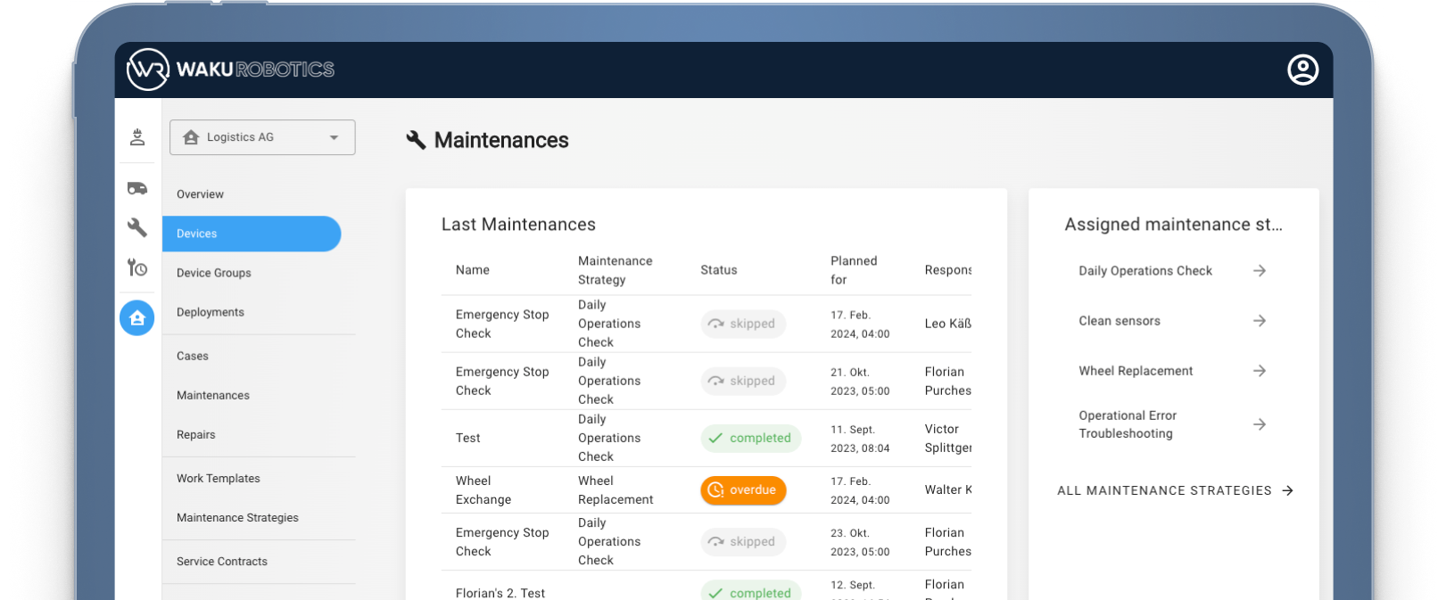Open the user account profile icon
1446x600 pixels.
tap(1302, 70)
